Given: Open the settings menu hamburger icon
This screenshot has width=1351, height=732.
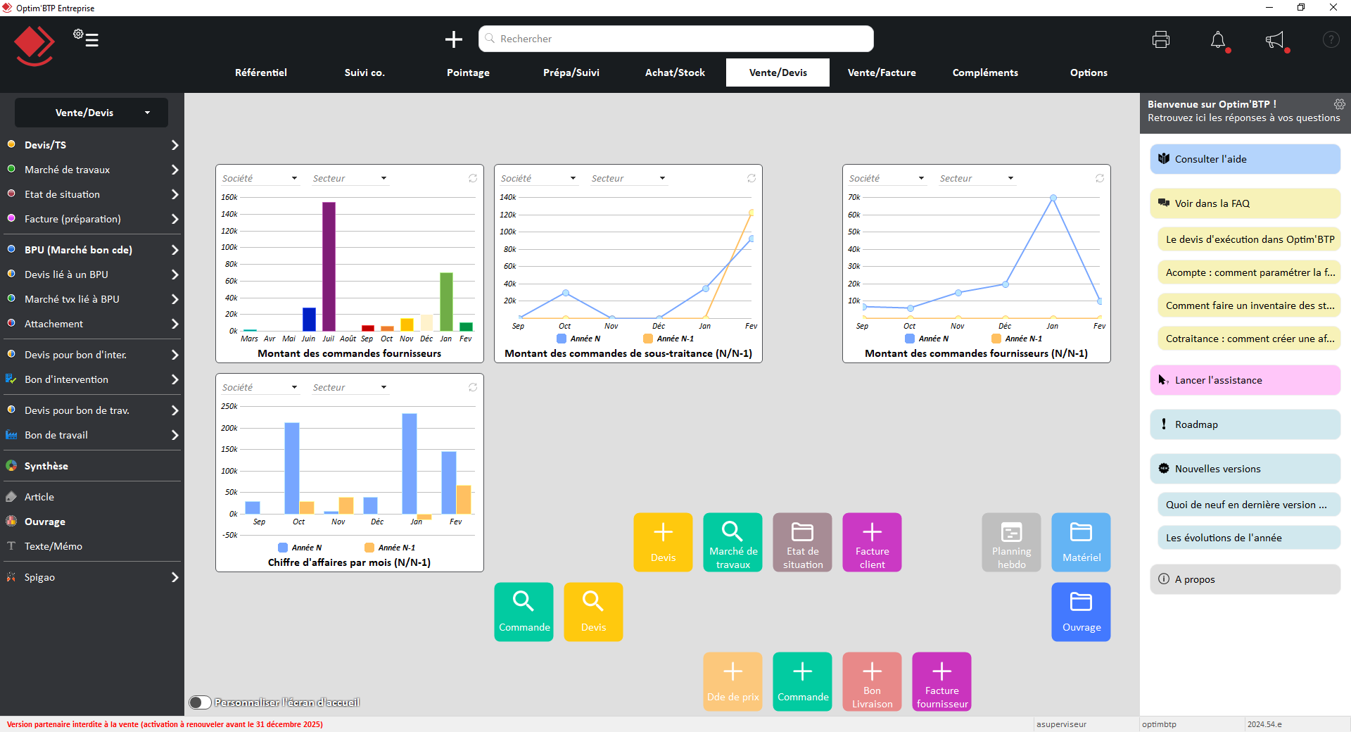Looking at the screenshot, I should pos(86,38).
